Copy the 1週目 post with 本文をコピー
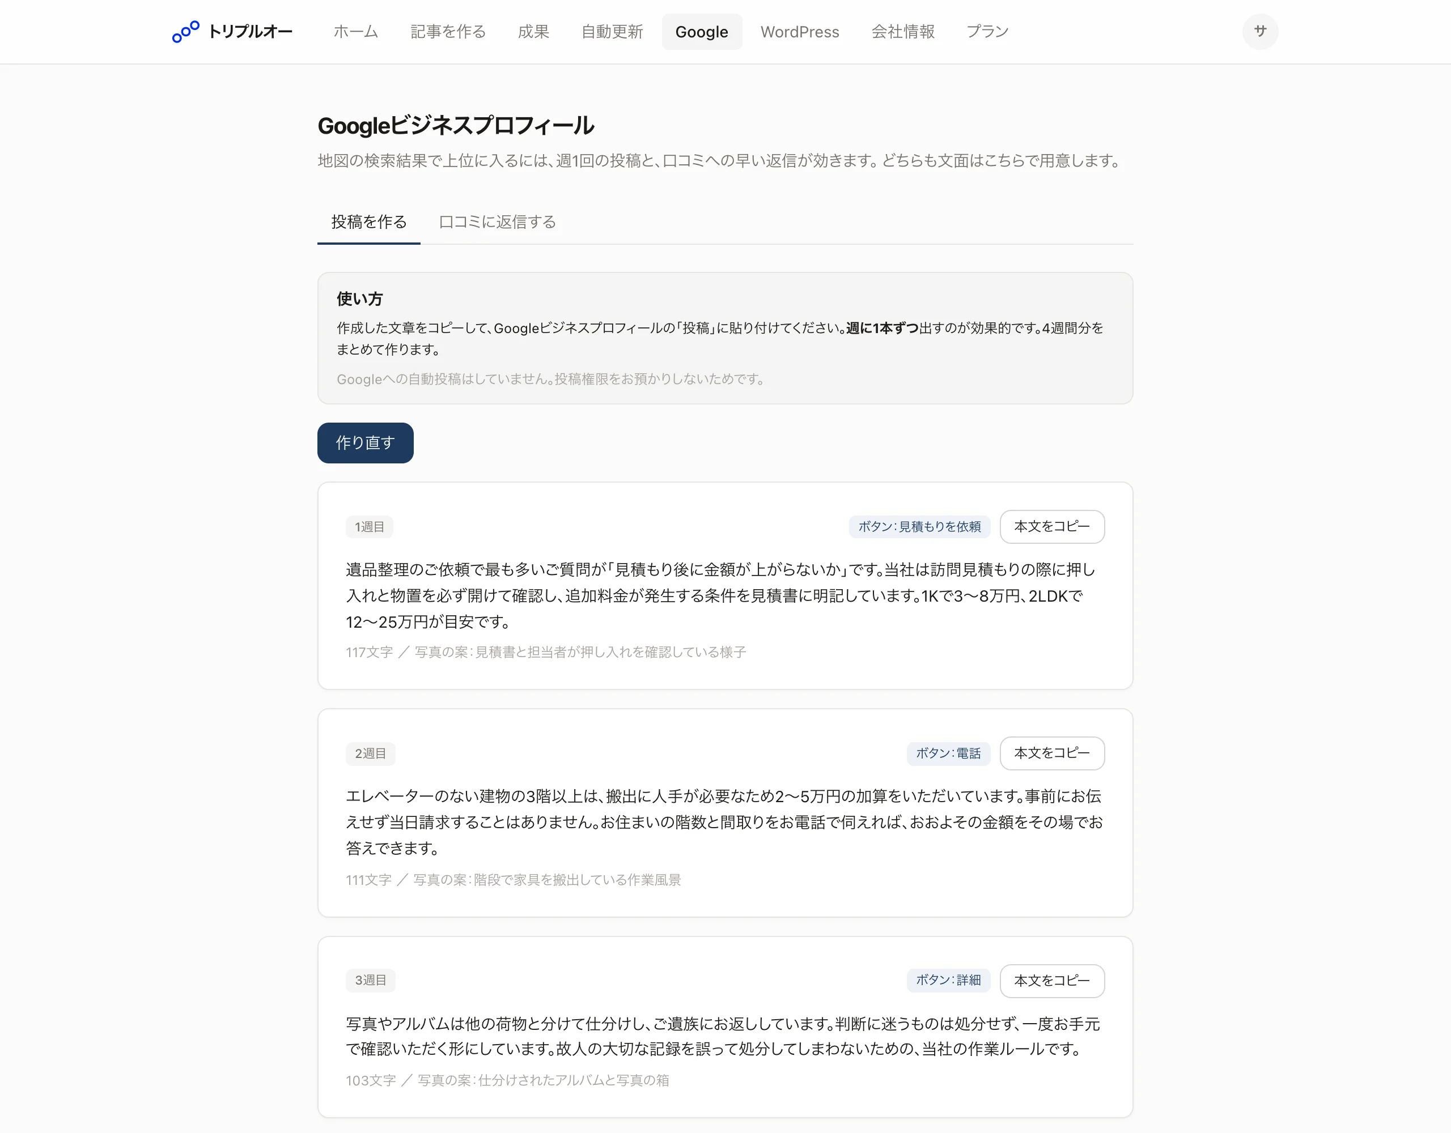Viewport: 1451px width, 1133px height. [1052, 527]
